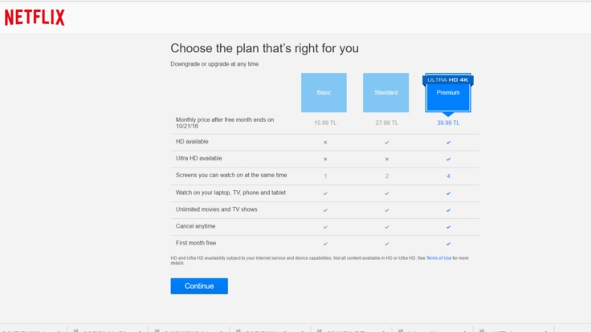
Task: Click Basic plan's Ultra HD cross
Action: 325,160
